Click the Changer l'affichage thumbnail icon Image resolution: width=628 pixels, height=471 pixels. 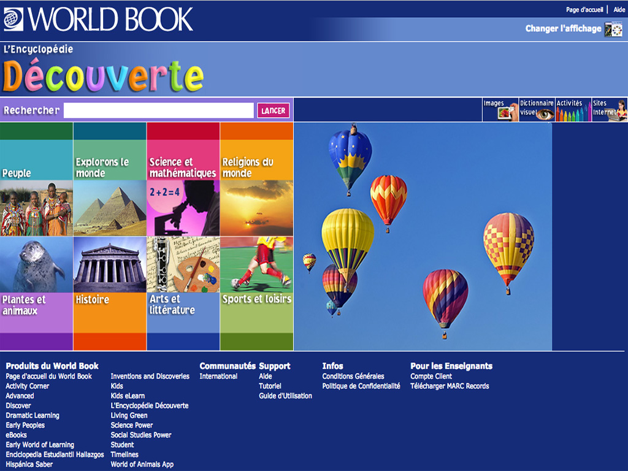click(613, 29)
